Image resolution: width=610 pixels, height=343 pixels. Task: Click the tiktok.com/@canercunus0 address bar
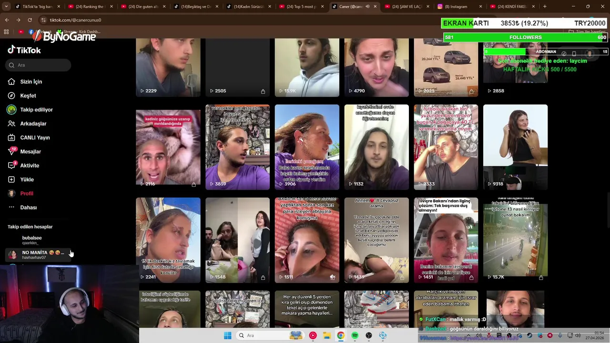(x=75, y=20)
